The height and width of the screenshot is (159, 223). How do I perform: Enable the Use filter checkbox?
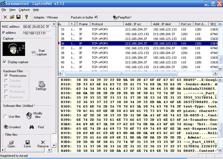pyautogui.click(x=5, y=116)
